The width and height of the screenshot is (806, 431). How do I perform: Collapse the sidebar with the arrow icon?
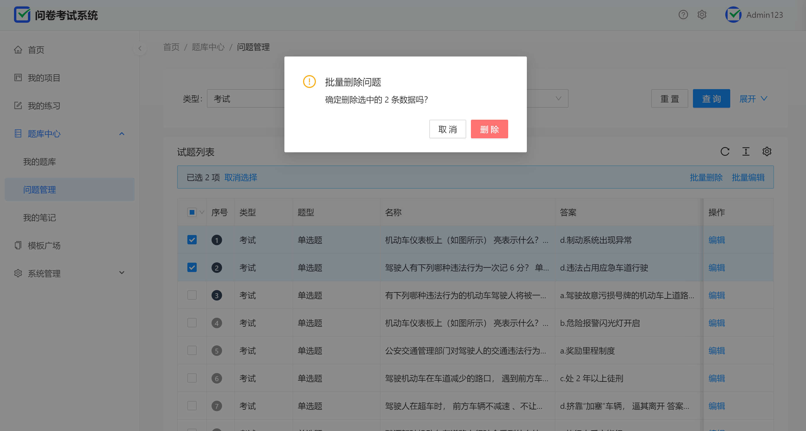tap(140, 48)
